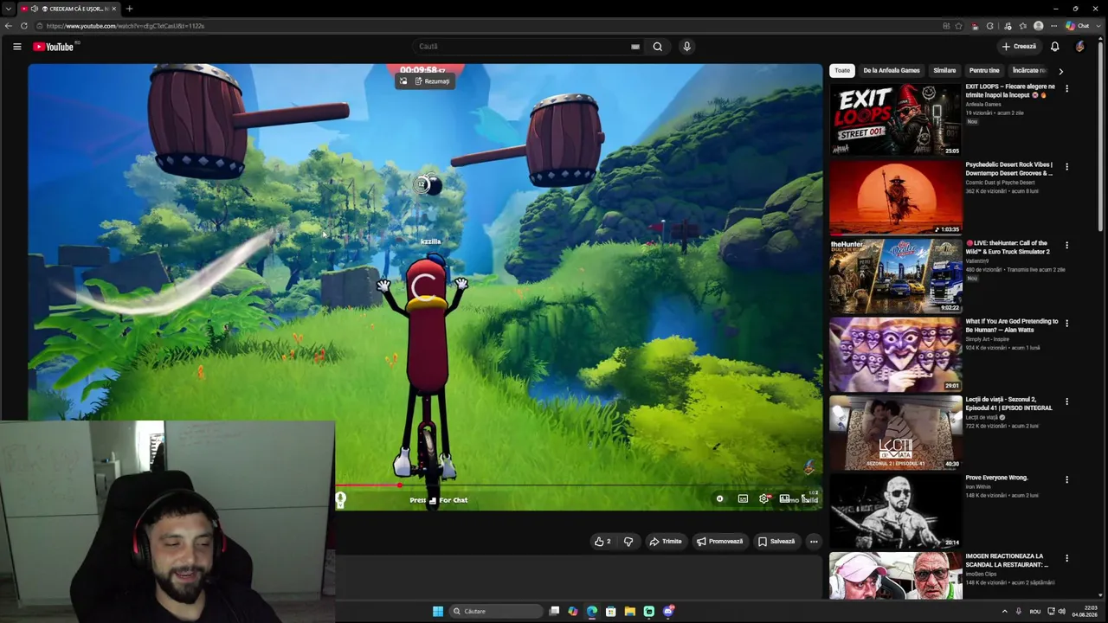Open options for IMOGEN REACTIONEAZA video

1066,558
